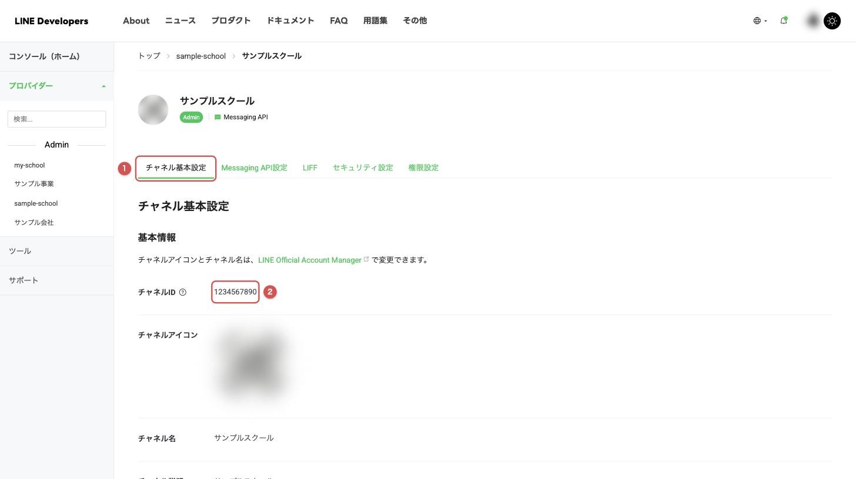Screen dimensions: 856x479
Task: Click the sidebar Admin group heading
Action: coord(56,145)
